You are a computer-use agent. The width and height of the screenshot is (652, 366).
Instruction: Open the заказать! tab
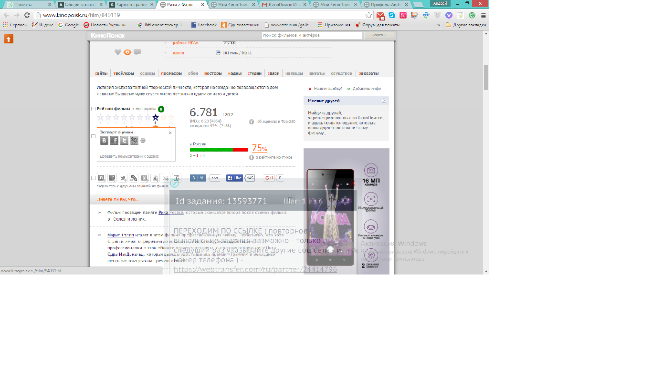[x=368, y=73]
